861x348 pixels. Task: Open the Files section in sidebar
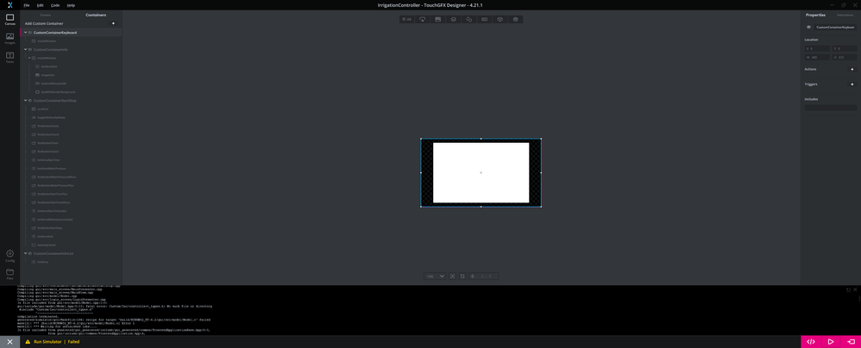(9, 273)
